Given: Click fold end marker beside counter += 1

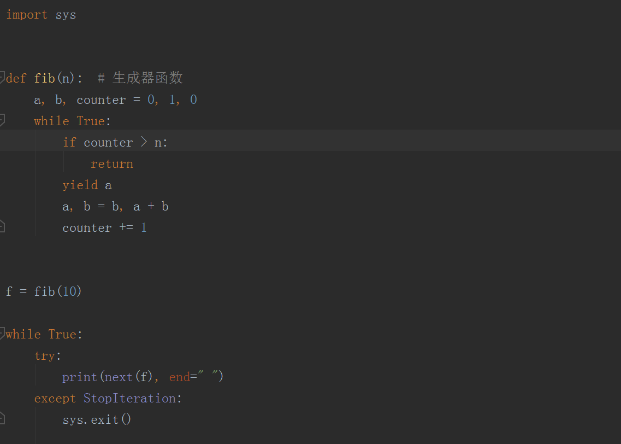Looking at the screenshot, I should pyautogui.click(x=3, y=225).
